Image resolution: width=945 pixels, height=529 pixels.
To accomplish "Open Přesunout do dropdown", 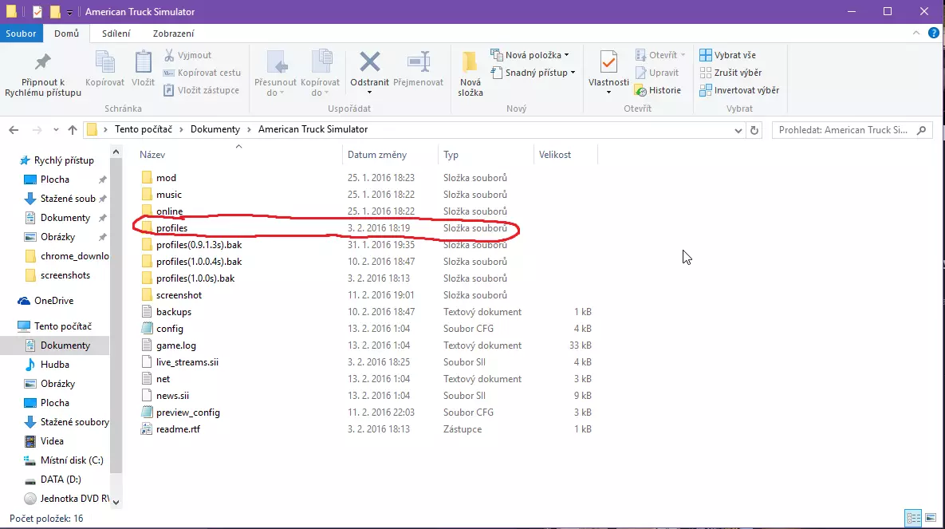I will (275, 73).
